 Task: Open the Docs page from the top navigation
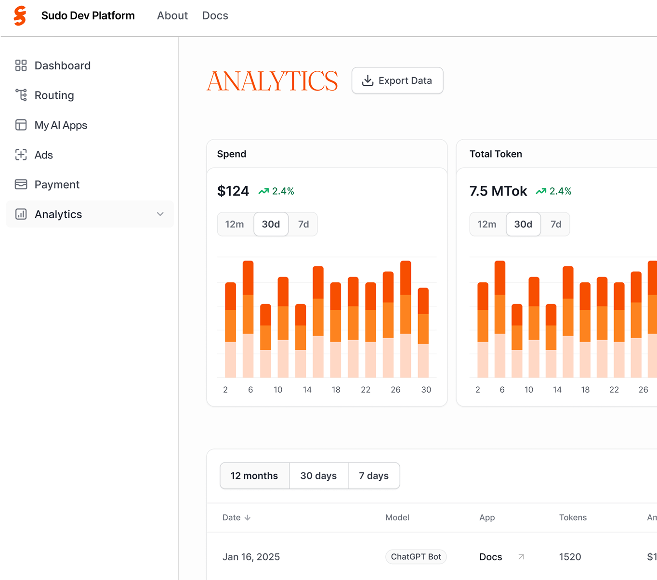pyautogui.click(x=215, y=15)
